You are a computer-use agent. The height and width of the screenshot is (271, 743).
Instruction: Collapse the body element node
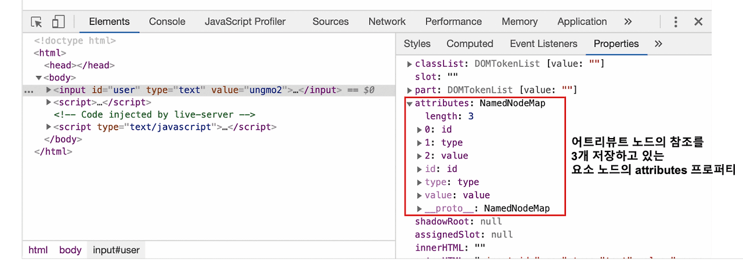tap(39, 78)
